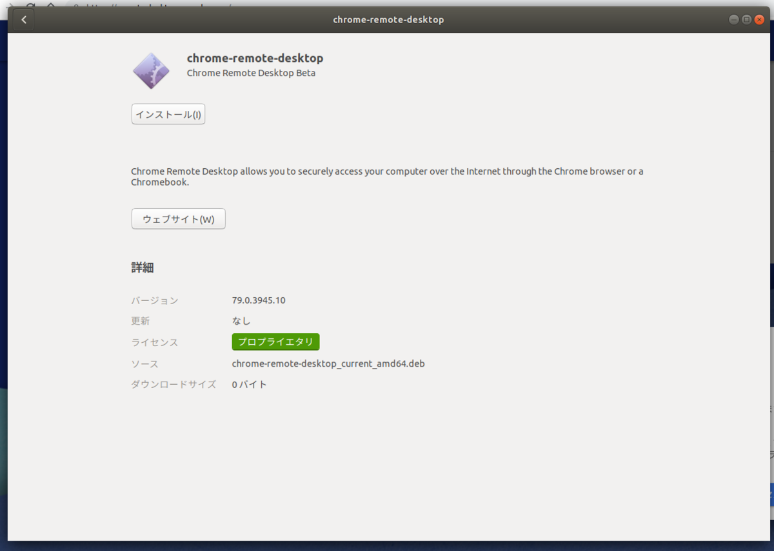Screen dimensions: 774x551
Task: Minimize the chrome-remote-desktop window
Action: point(734,19)
